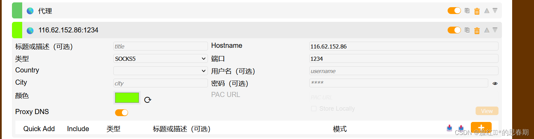Click the import patterns icon
The width and height of the screenshot is (534, 139).
click(x=449, y=128)
